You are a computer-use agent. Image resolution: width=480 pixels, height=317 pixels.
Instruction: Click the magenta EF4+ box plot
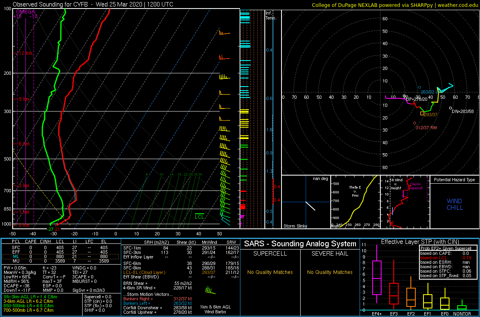pyautogui.click(x=377, y=274)
